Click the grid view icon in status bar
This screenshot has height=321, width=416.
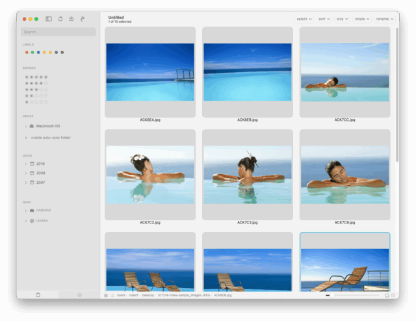click(106, 295)
